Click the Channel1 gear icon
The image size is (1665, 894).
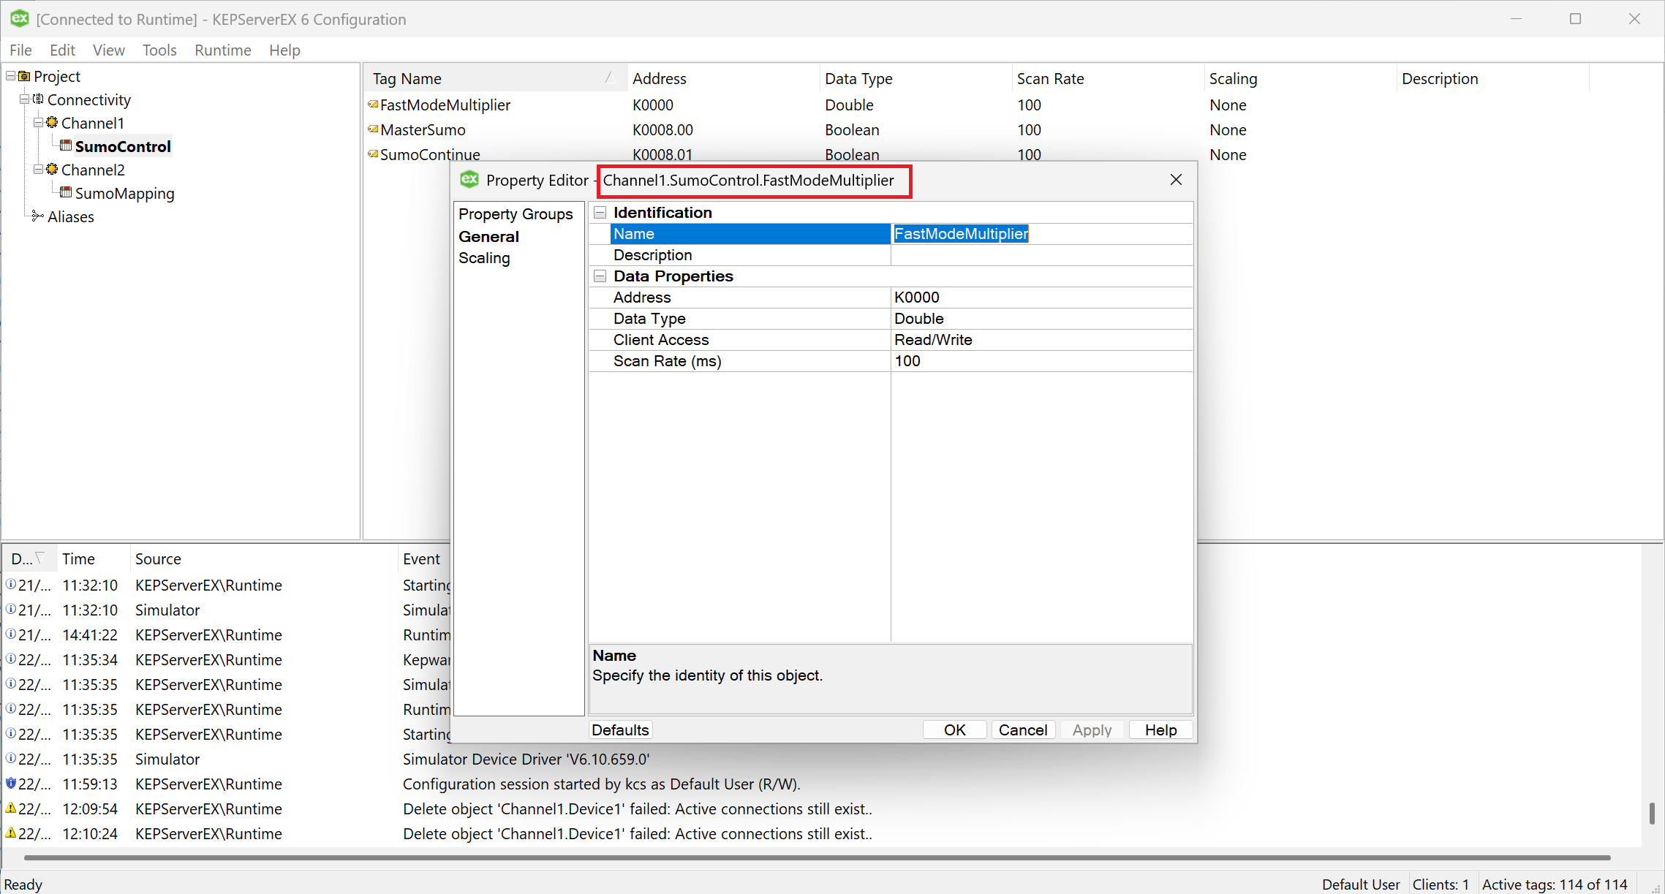(52, 122)
